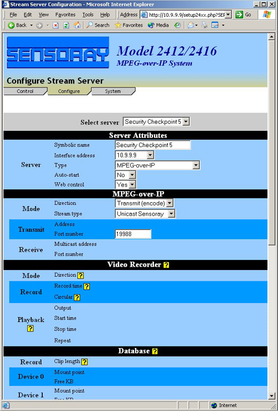The width and height of the screenshot is (278, 411).
Task: Click the vertical scrollbar up arrow
Action: [271, 37]
